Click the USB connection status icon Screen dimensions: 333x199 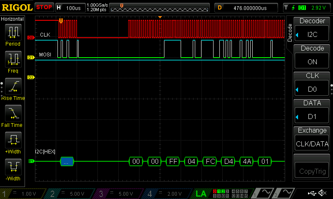pos(312,193)
